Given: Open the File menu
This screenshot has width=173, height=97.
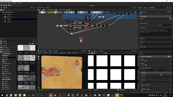Looking at the screenshot, I should click(2, 3).
